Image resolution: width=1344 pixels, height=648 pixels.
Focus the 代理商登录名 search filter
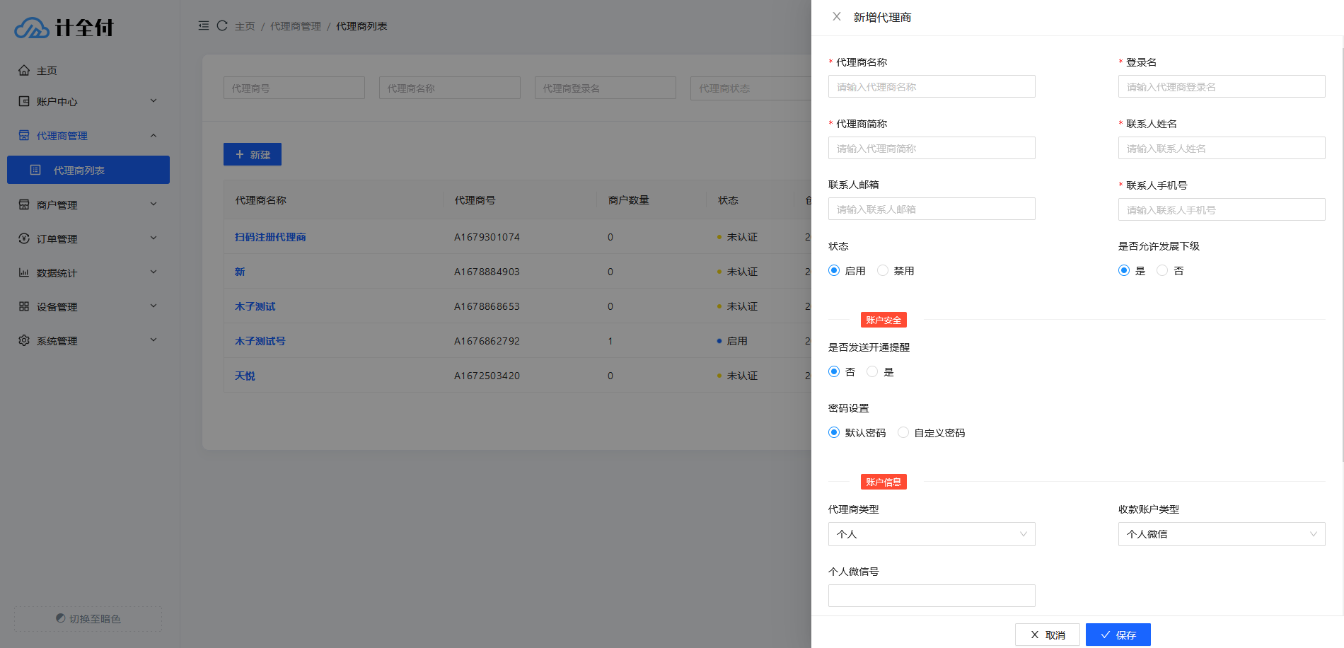coord(606,88)
